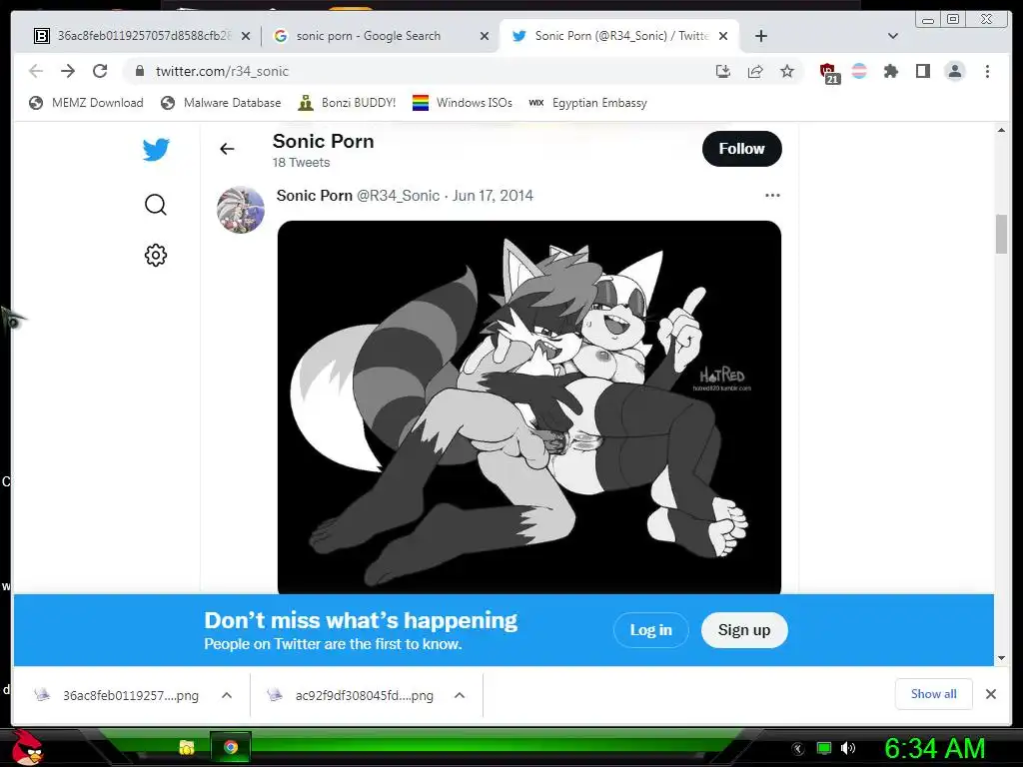The image size is (1023, 767).
Task: Open the Malware Database bookmark
Action: pyautogui.click(x=221, y=103)
